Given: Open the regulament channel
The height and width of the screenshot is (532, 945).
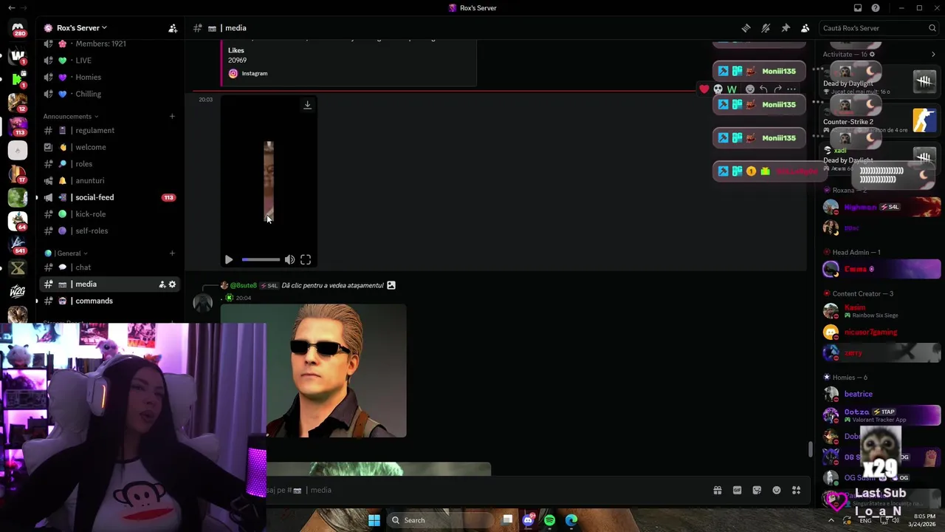Looking at the screenshot, I should (x=109, y=131).
